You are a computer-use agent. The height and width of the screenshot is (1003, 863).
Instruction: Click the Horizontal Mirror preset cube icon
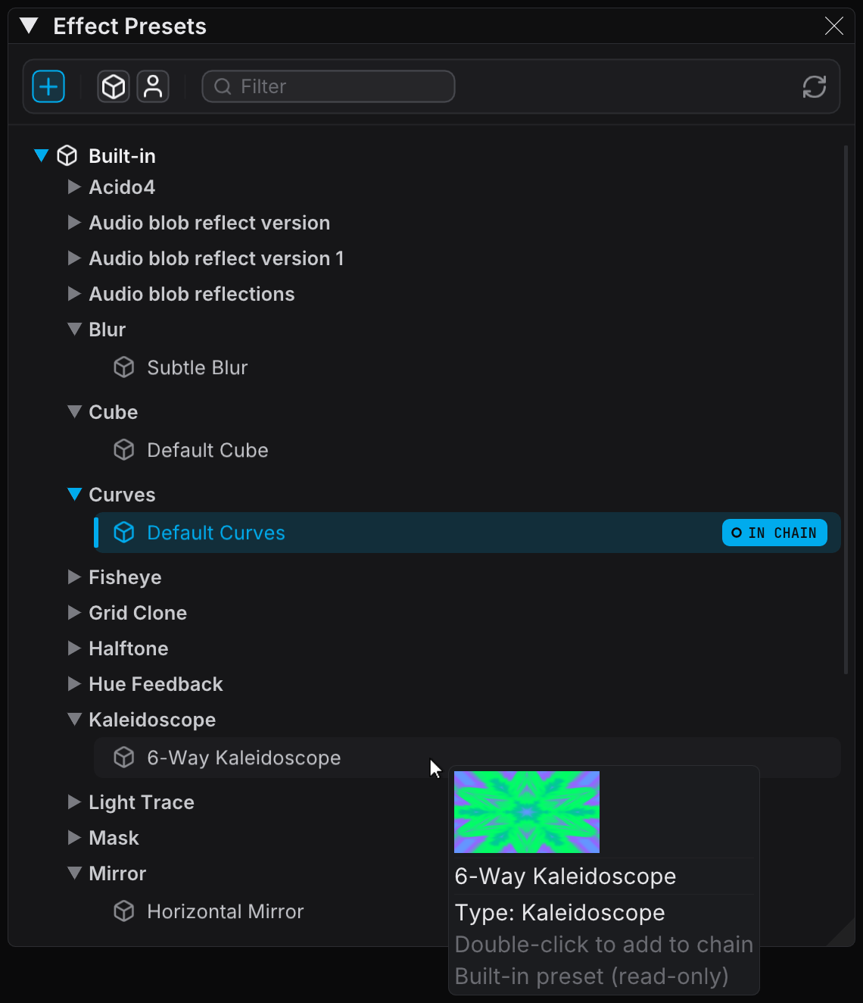click(124, 911)
